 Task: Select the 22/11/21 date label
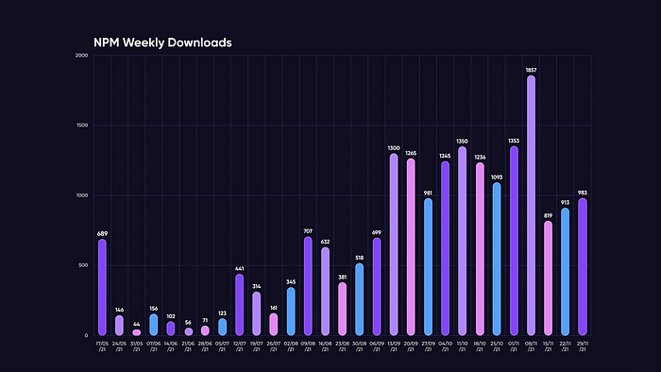coord(566,347)
